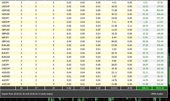Select the NZDCHF symbol name
This screenshot has height=101, width=170.
coord(6,22)
